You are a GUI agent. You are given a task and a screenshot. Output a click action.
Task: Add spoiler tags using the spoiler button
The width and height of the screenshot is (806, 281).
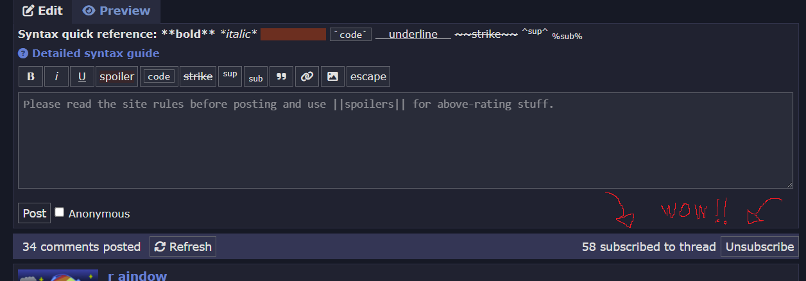(117, 76)
